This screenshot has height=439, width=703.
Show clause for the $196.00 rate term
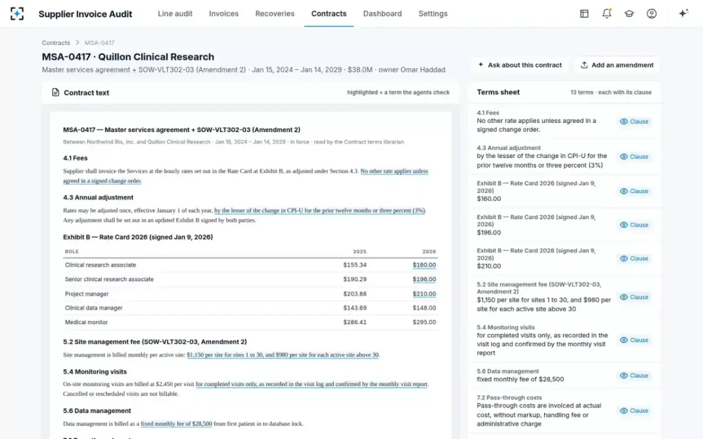coord(634,225)
